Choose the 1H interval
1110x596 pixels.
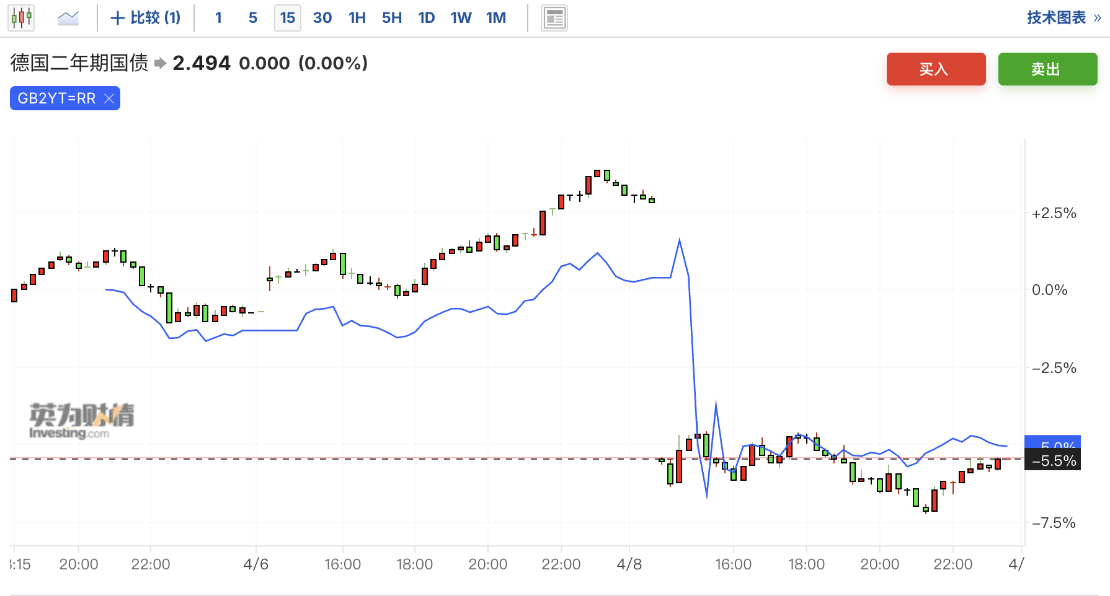coord(357,18)
